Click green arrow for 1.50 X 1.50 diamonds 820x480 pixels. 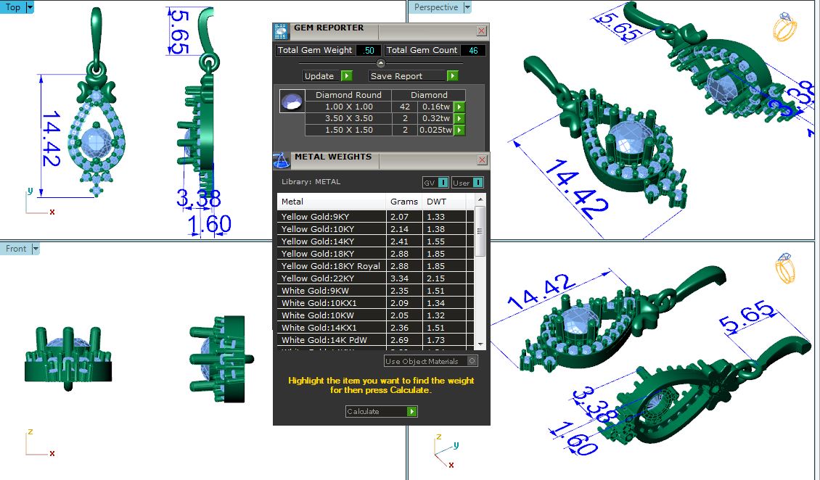459,131
